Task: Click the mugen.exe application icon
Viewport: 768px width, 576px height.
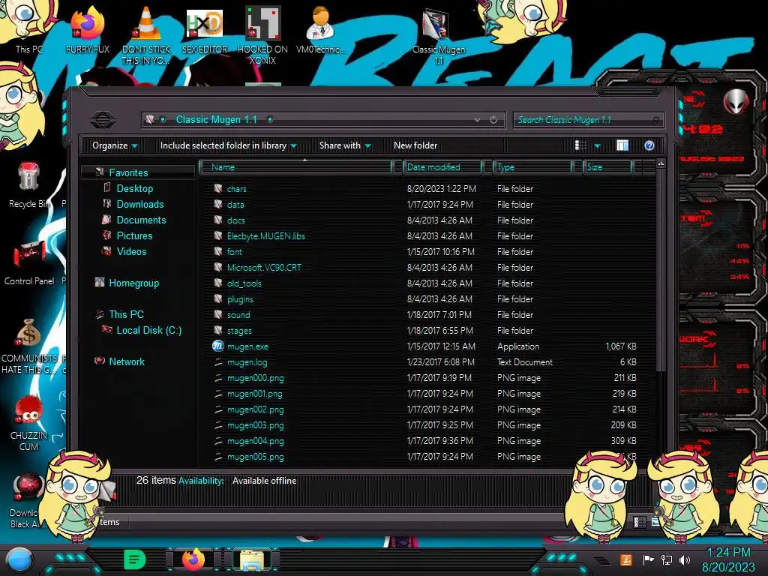Action: click(218, 346)
